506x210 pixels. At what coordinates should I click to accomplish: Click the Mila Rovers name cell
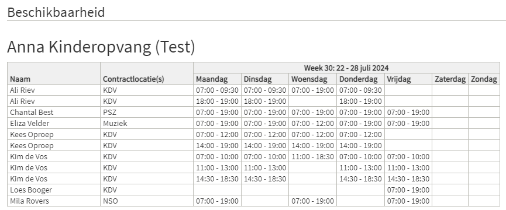pyautogui.click(x=54, y=201)
